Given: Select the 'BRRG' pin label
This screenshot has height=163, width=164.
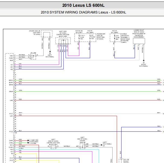Looking at the screenshot, I should 11,80.
